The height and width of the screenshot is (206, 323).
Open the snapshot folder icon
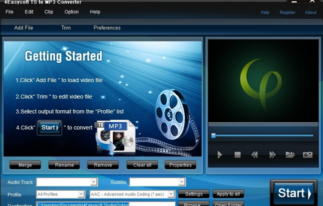290,155
